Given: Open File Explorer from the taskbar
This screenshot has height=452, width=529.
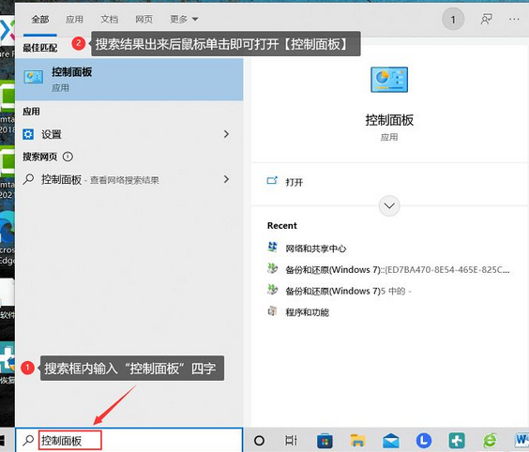Looking at the screenshot, I should point(357,441).
